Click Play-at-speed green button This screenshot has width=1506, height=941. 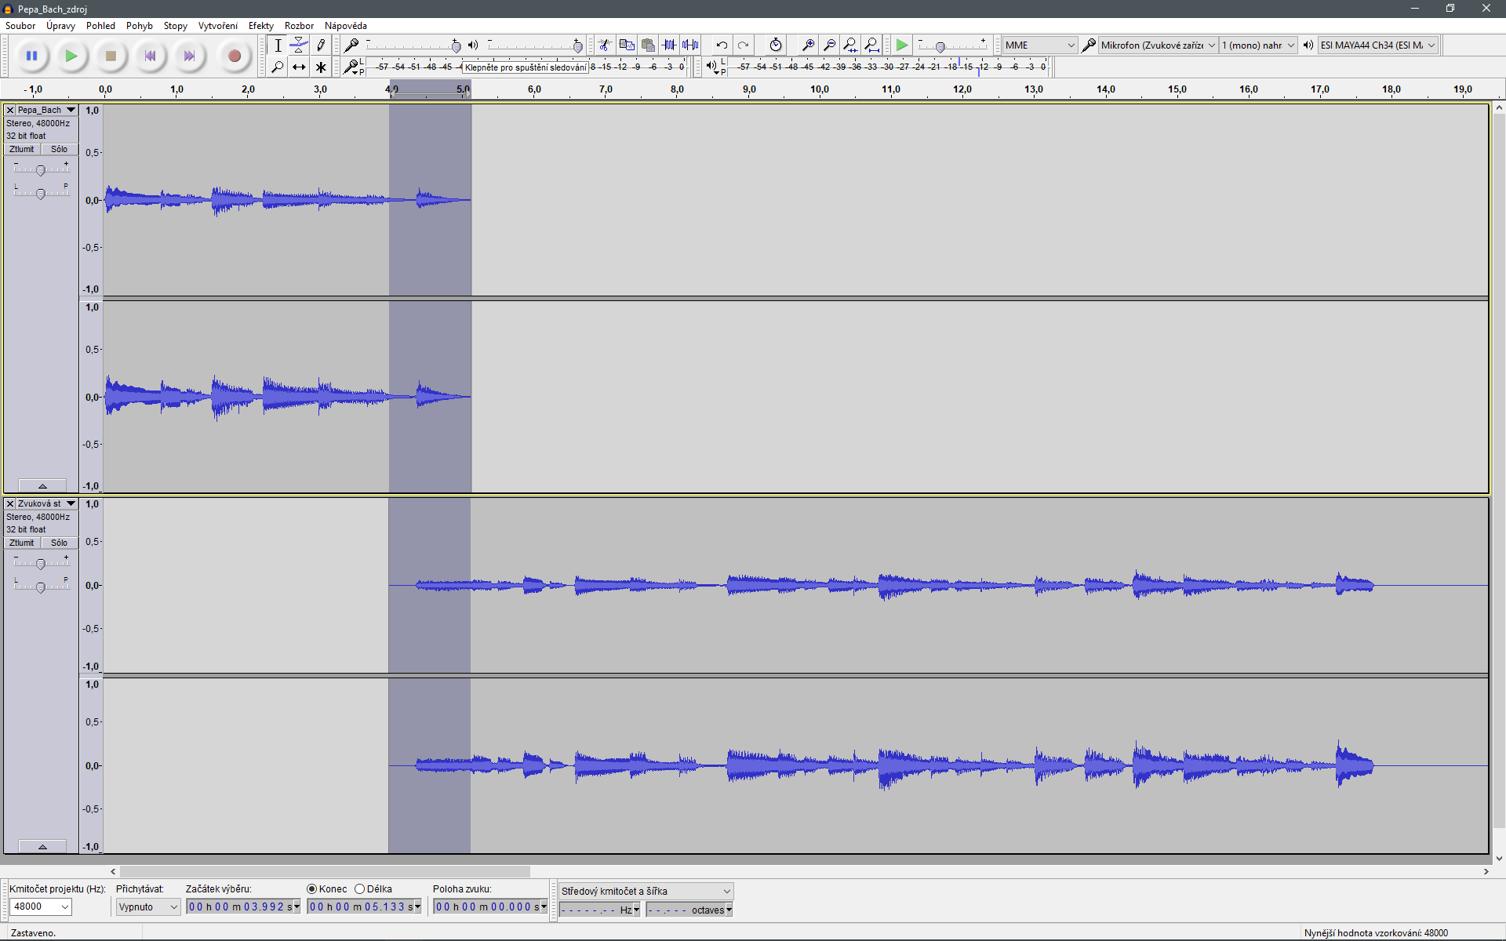tap(902, 45)
